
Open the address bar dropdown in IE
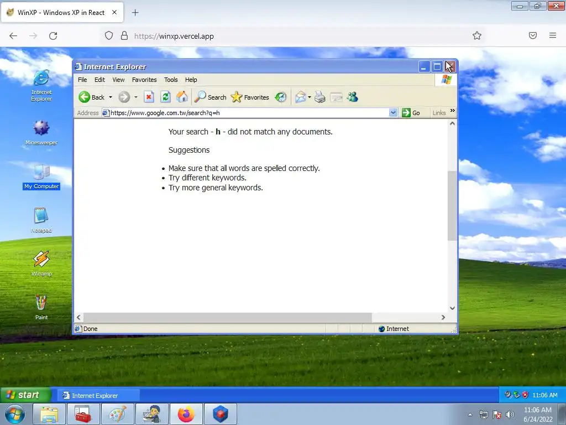click(x=393, y=113)
